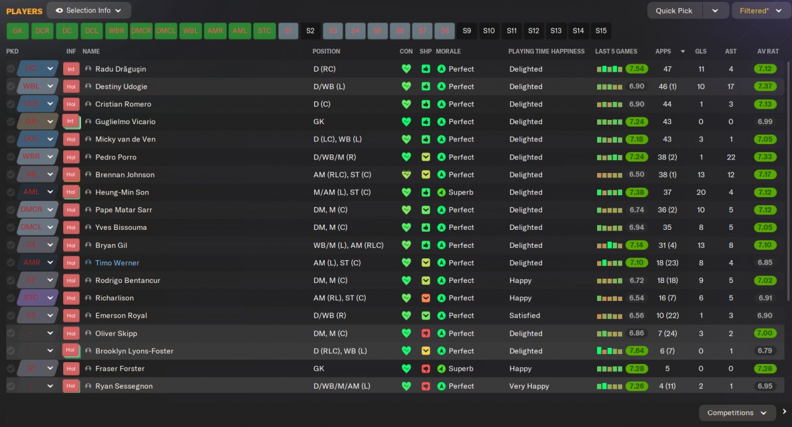Open the Selection Info dropdown
The image size is (792, 427).
point(88,11)
